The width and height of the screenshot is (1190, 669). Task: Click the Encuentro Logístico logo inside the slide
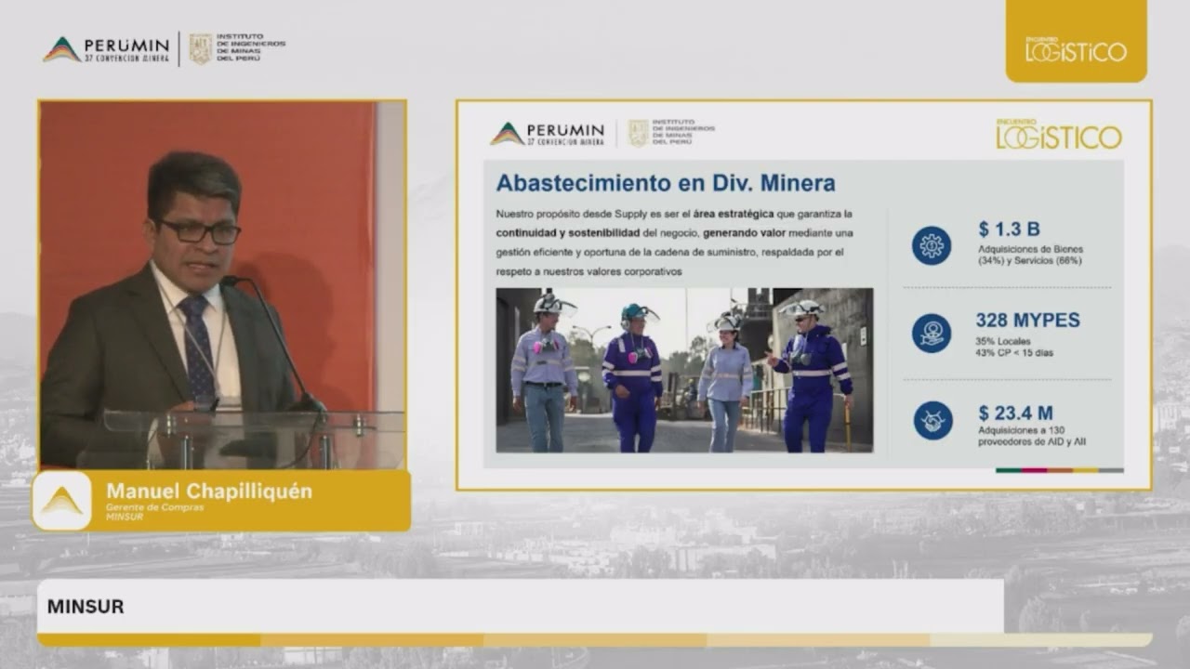point(1059,134)
